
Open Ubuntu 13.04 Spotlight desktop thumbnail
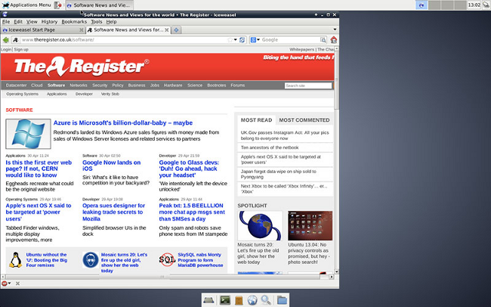point(310,226)
